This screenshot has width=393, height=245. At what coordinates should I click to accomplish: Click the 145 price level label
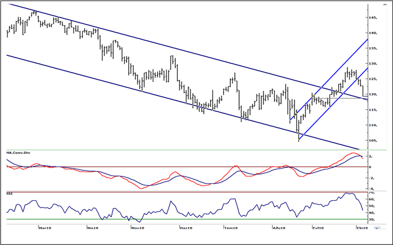point(374,17)
